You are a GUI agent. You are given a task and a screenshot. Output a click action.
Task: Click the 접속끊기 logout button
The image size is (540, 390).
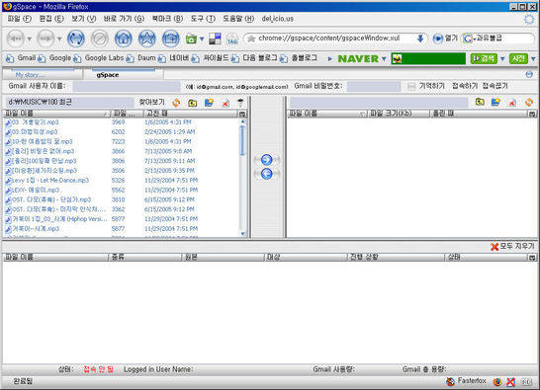(x=495, y=86)
